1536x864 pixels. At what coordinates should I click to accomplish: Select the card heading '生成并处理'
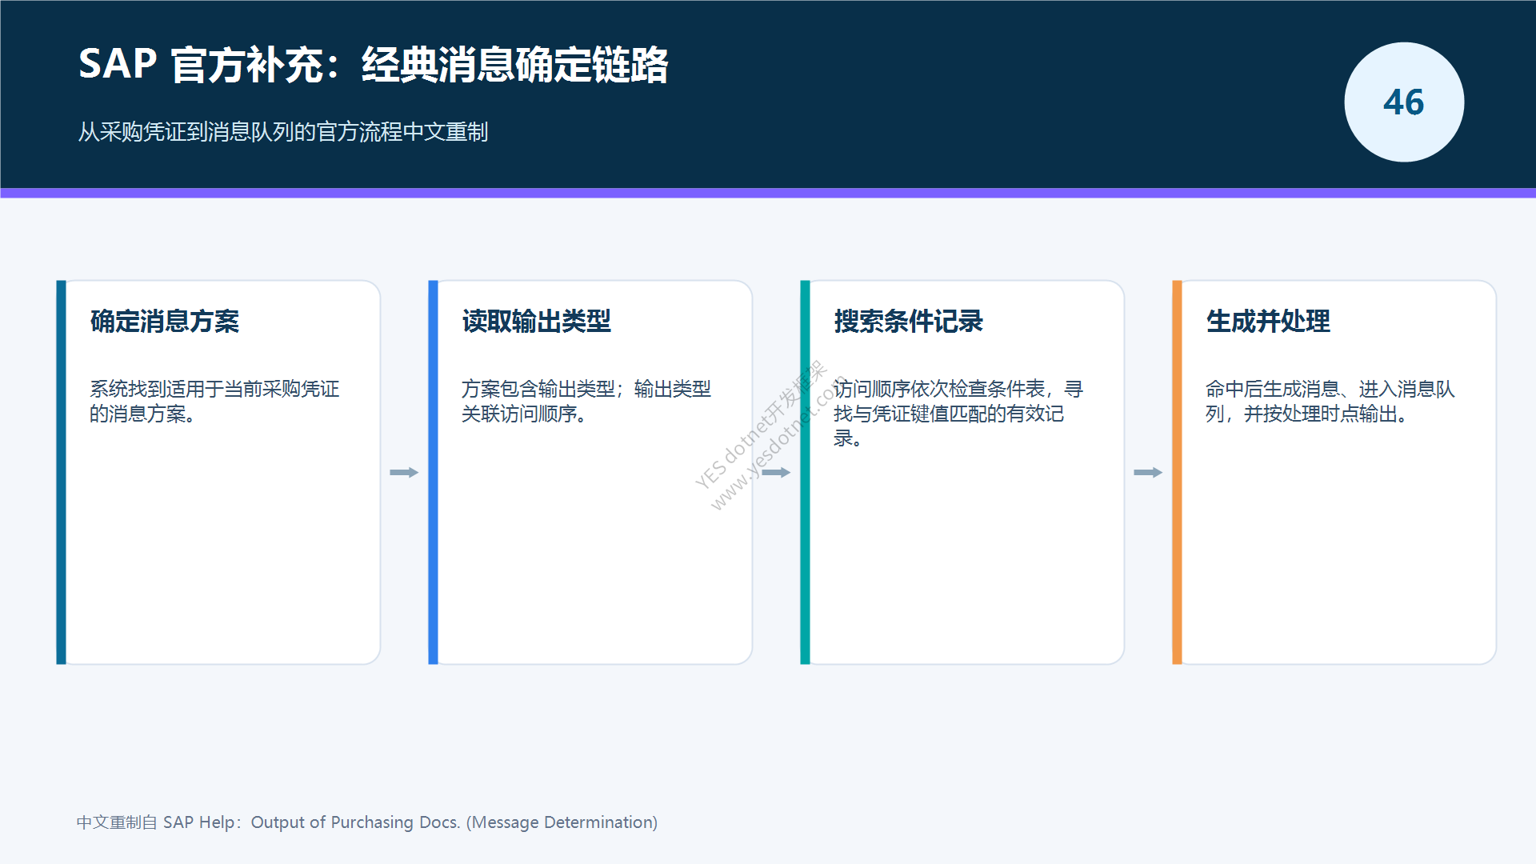(x=1268, y=322)
